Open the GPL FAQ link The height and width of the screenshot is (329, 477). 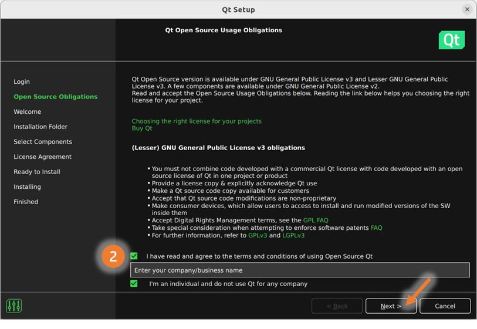[316, 220]
